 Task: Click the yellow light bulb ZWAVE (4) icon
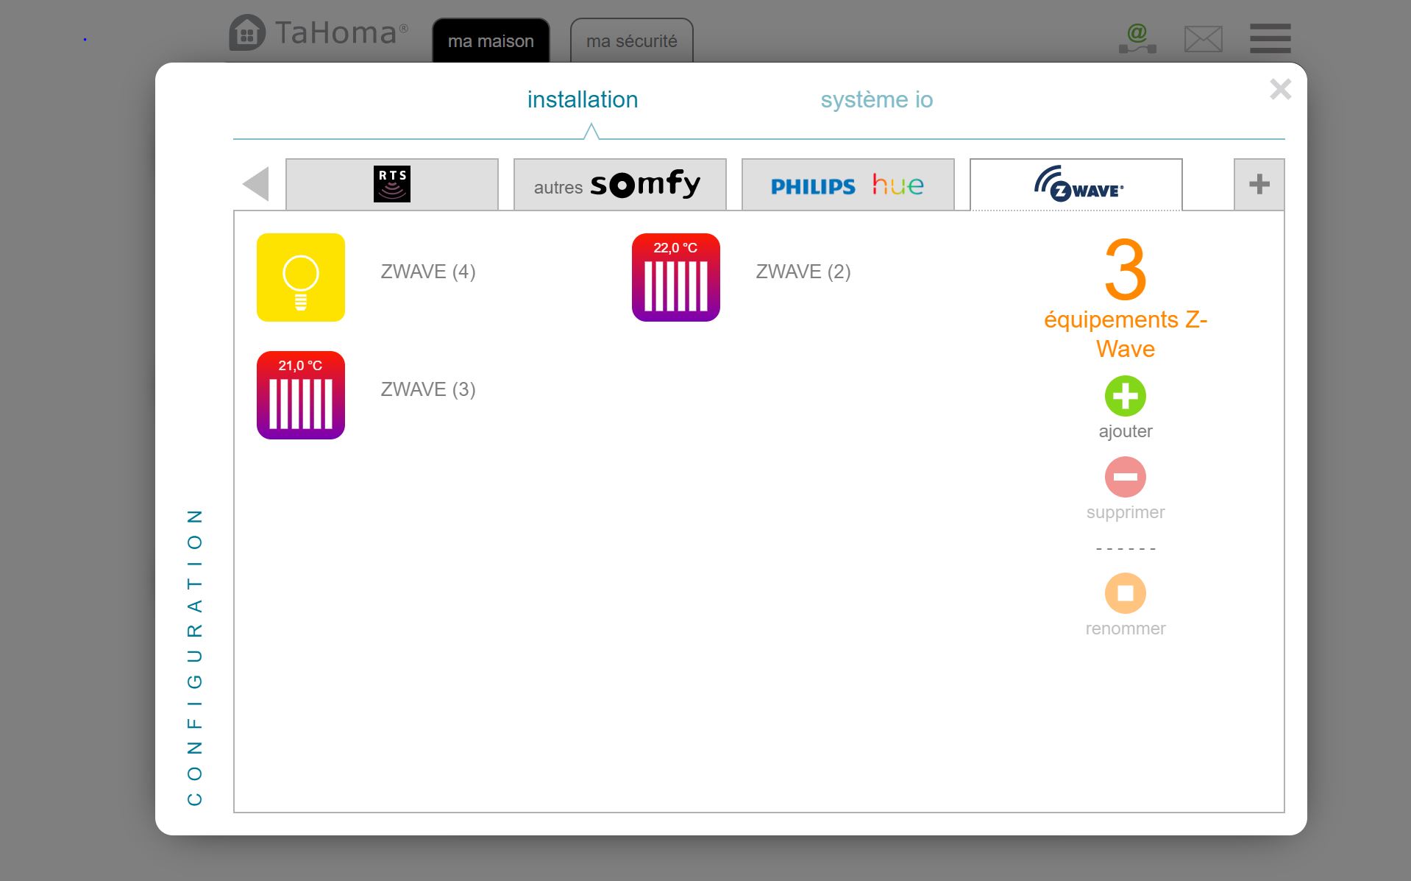click(300, 277)
